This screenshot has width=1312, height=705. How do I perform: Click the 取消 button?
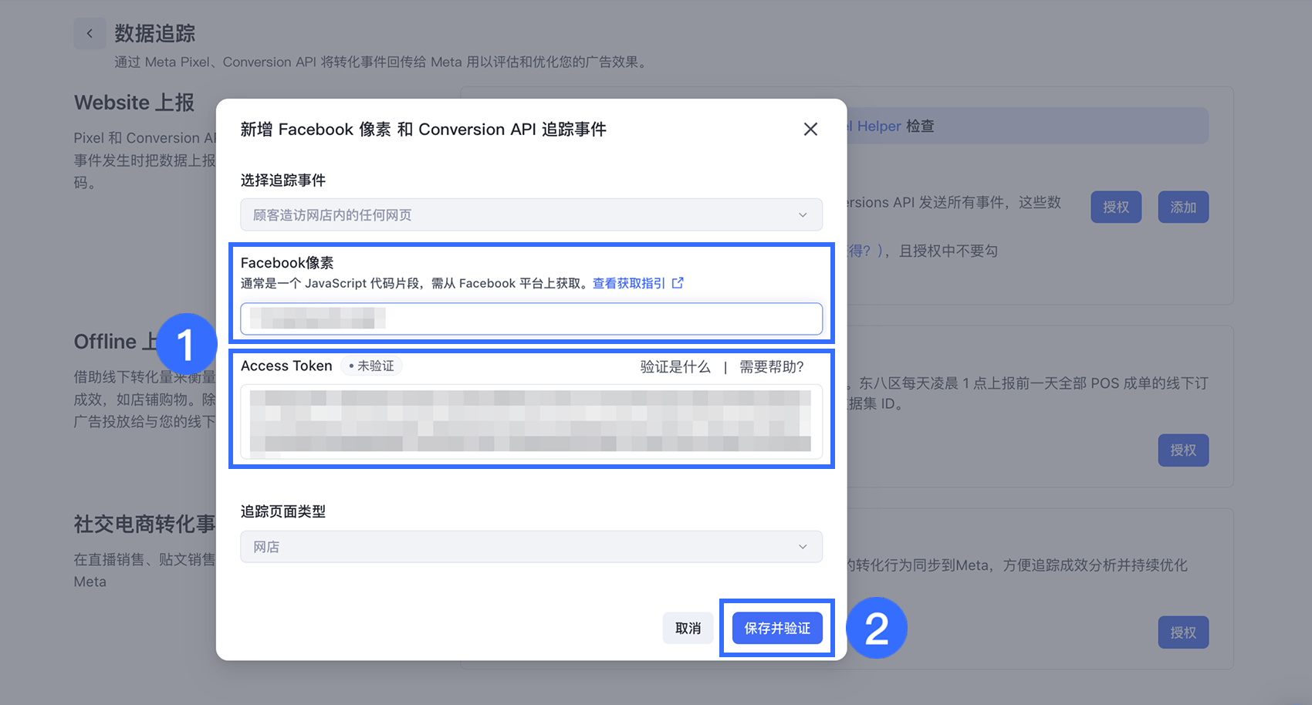coord(688,629)
